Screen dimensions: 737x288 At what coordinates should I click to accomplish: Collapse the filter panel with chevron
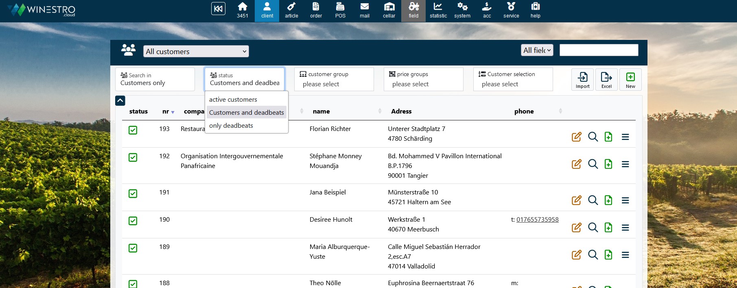120,100
